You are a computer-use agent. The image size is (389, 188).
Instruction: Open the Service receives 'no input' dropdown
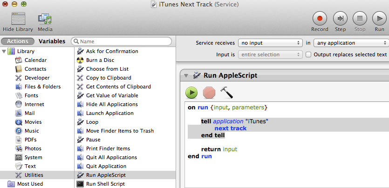(x=270, y=43)
